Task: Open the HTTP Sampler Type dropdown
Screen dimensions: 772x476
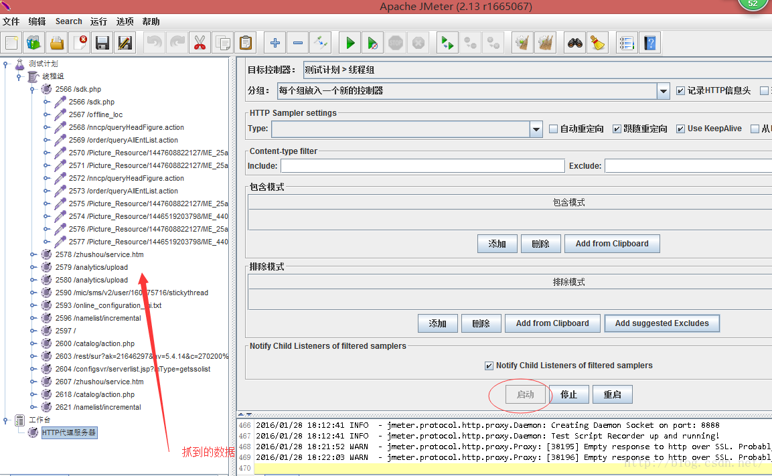Action: pos(536,129)
